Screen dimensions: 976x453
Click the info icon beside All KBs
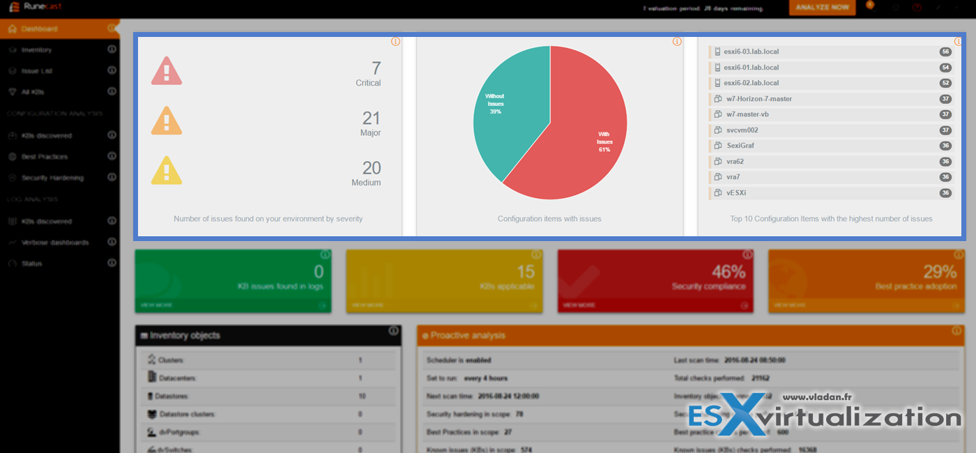click(x=112, y=92)
